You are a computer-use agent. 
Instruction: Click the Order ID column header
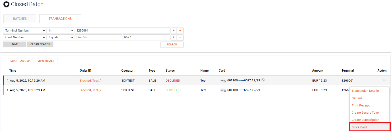[x=85, y=70]
